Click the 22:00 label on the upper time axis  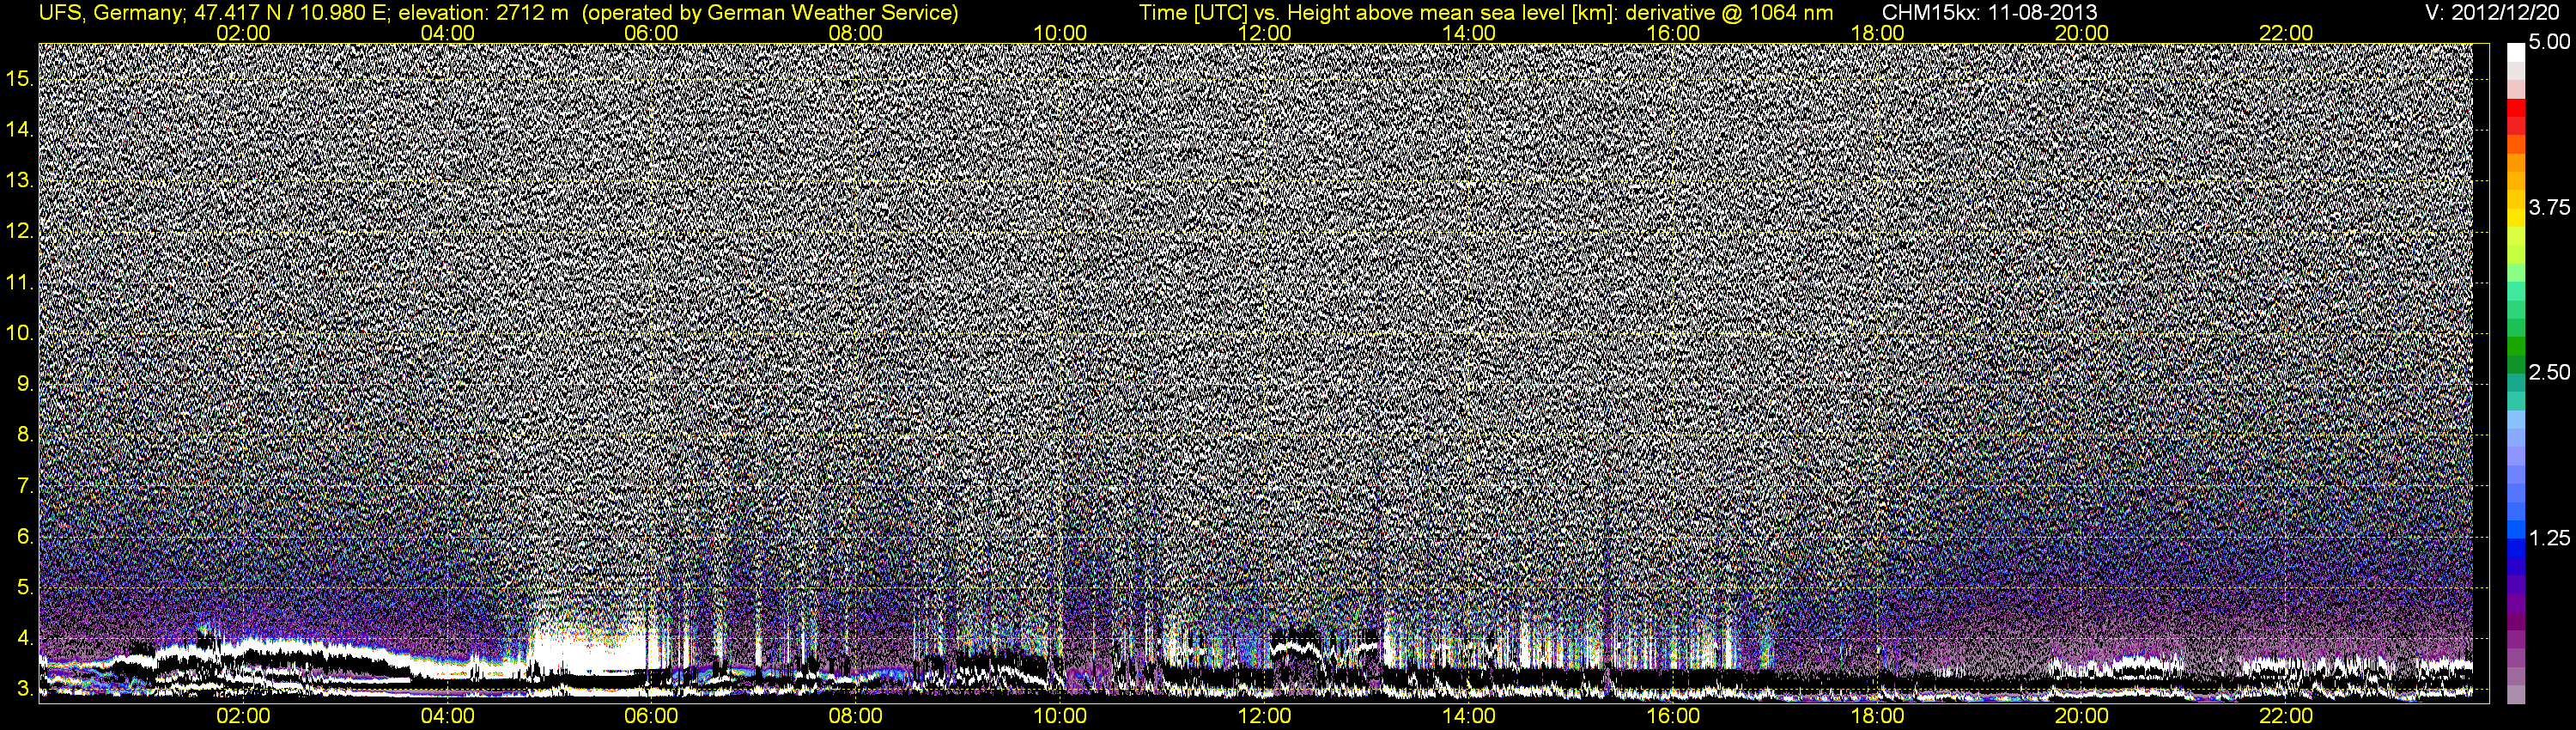tap(2286, 33)
